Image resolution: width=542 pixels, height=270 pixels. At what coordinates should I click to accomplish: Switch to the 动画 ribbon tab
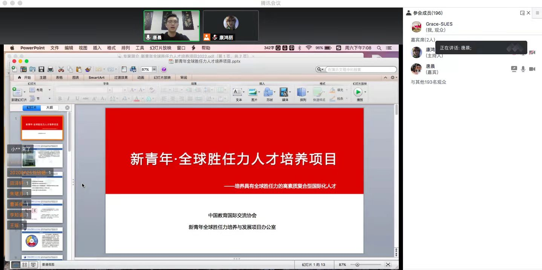pyautogui.click(x=141, y=78)
